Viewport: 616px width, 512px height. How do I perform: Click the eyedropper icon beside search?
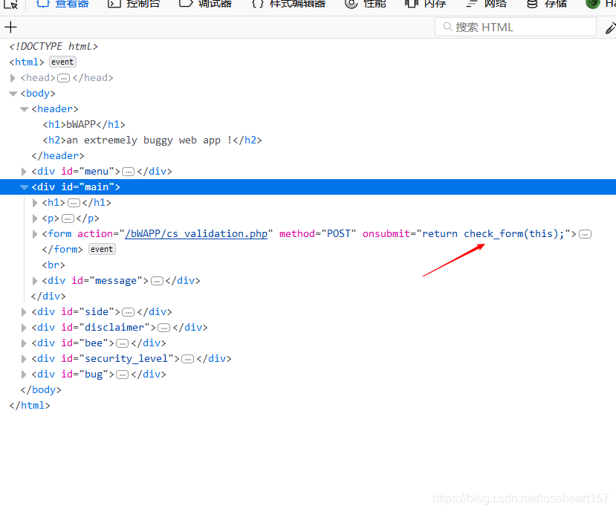pyautogui.click(x=610, y=27)
